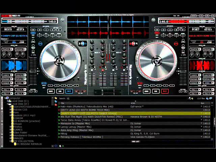Click the right deck TAP button
216x162 pixels.
[153, 20]
